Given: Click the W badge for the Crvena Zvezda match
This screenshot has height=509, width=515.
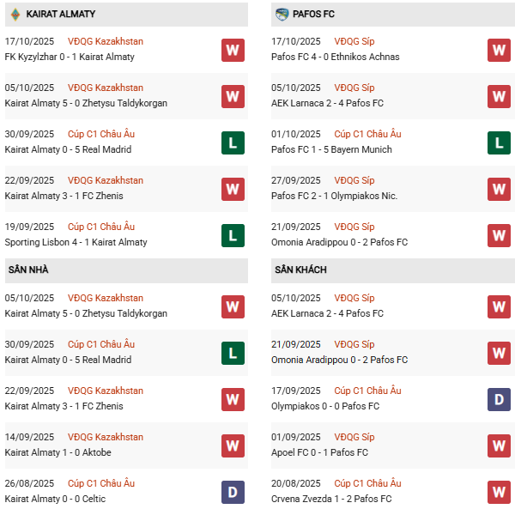Looking at the screenshot, I should (500, 492).
